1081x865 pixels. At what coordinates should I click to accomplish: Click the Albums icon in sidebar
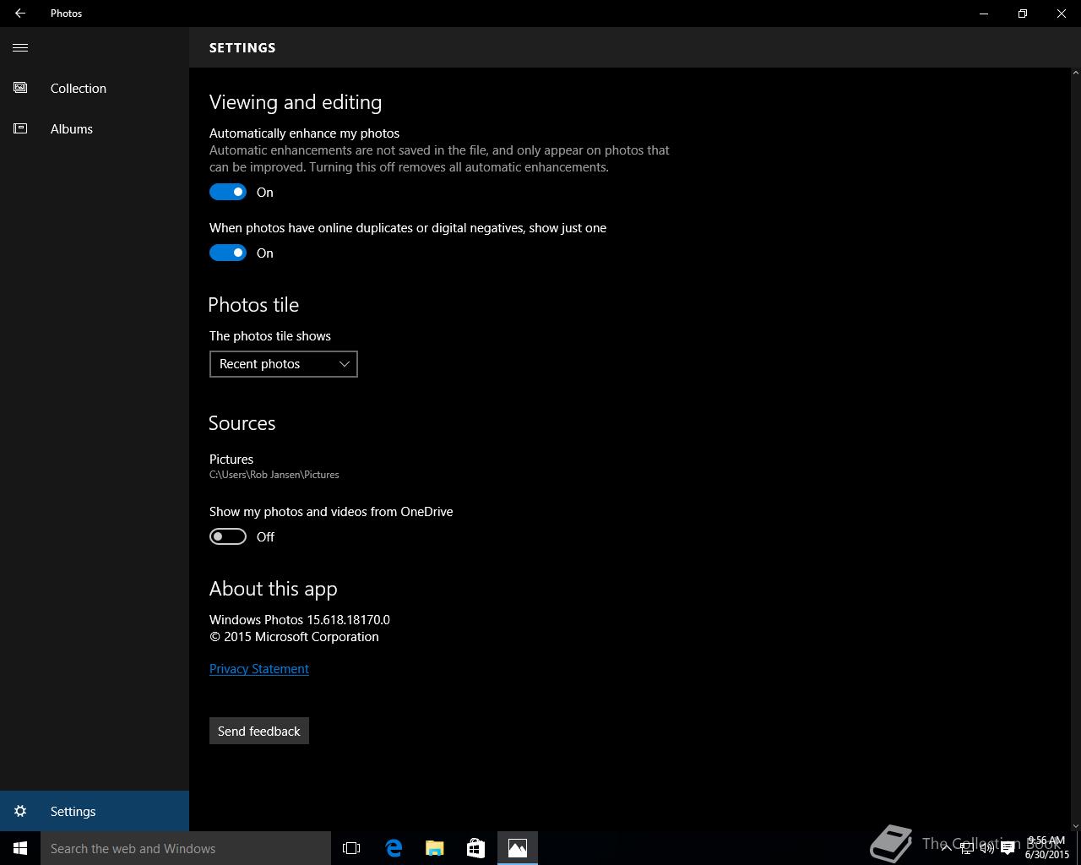[x=20, y=128]
